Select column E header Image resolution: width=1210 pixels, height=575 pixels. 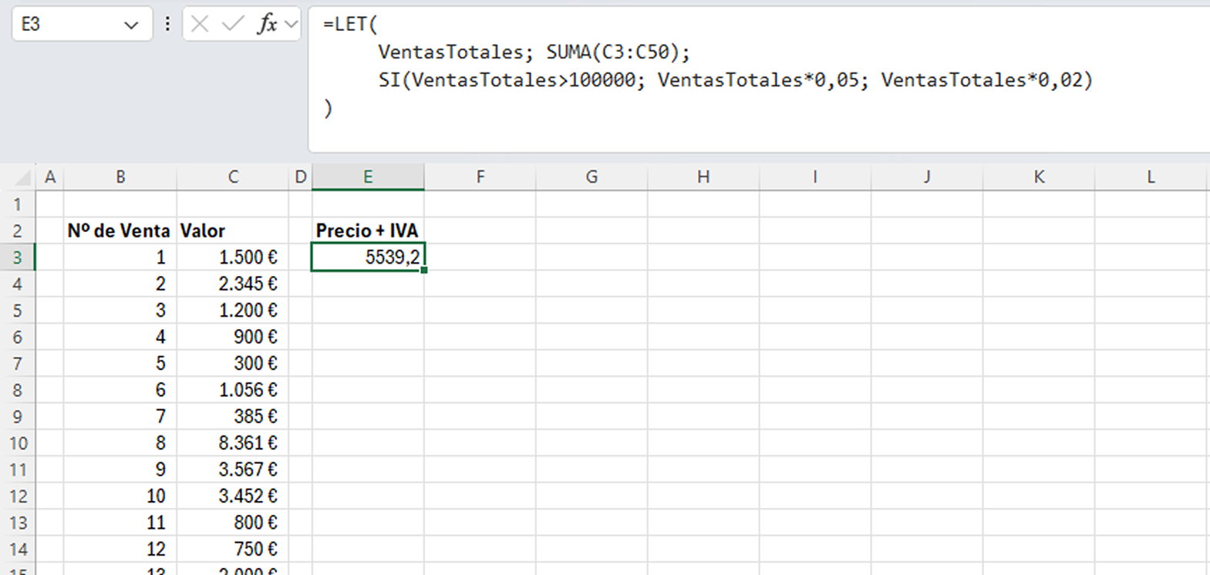368,177
